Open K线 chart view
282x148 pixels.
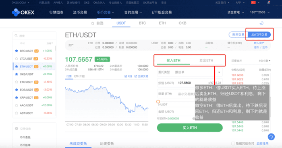pyautogui.click(x=128, y=76)
